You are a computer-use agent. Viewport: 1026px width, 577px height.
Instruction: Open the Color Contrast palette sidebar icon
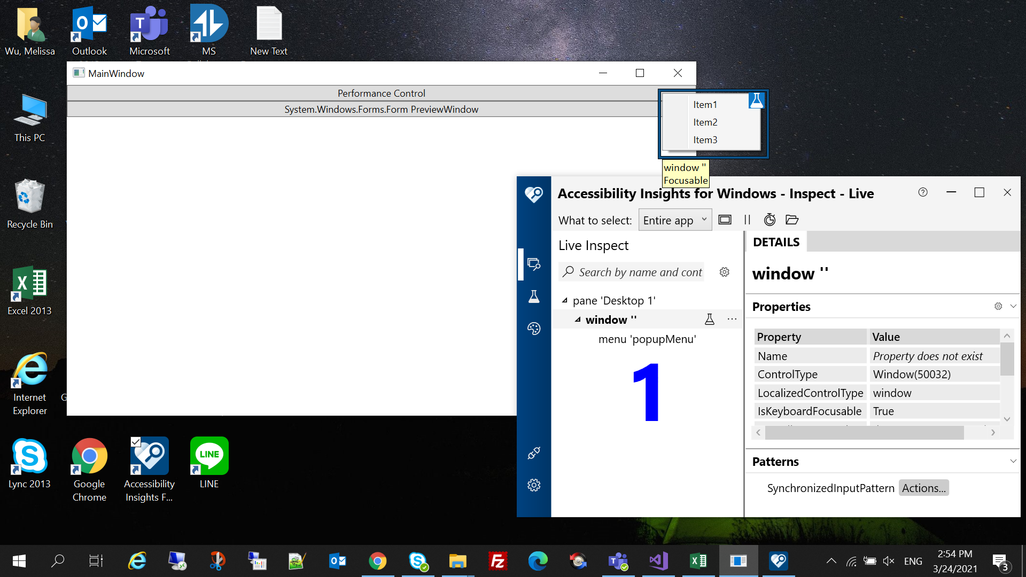(534, 329)
